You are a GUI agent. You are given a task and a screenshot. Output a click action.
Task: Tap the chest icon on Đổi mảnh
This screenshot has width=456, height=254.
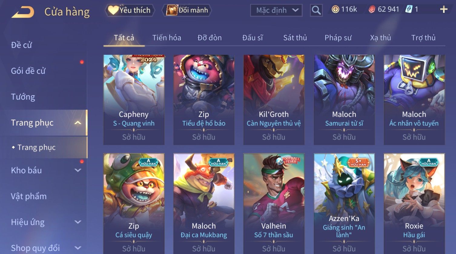tap(172, 10)
